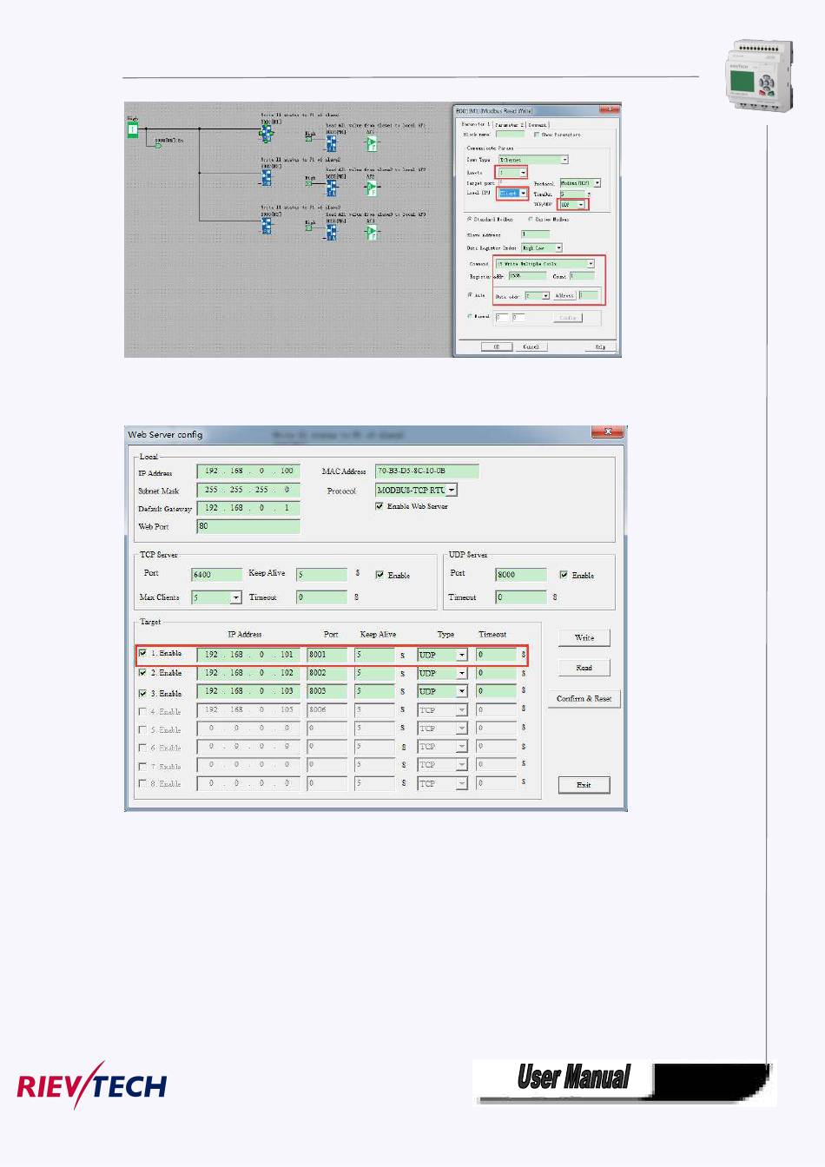
Task: Click the MAC Address field
Action: click(427, 471)
